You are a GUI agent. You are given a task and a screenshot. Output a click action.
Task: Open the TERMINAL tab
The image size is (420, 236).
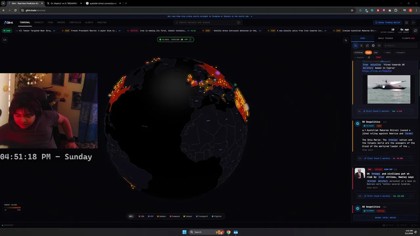coord(25,23)
